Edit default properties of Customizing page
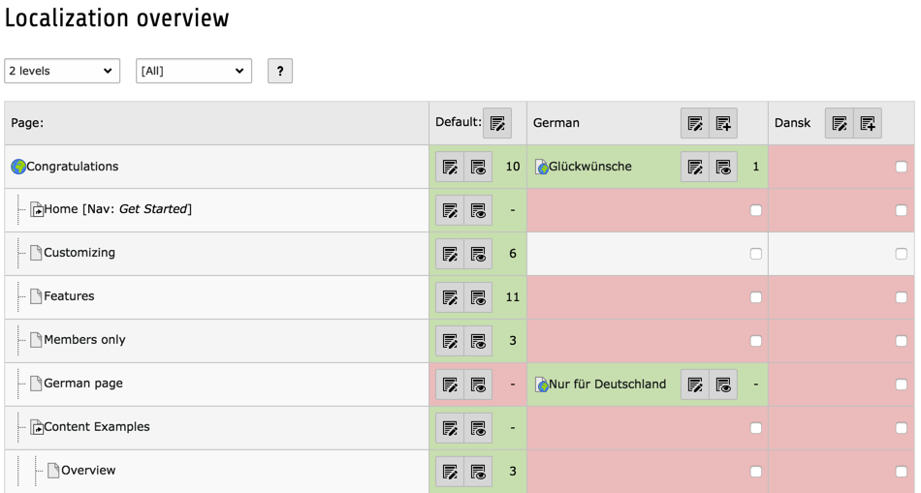This screenshot has height=493, width=921. (x=450, y=254)
